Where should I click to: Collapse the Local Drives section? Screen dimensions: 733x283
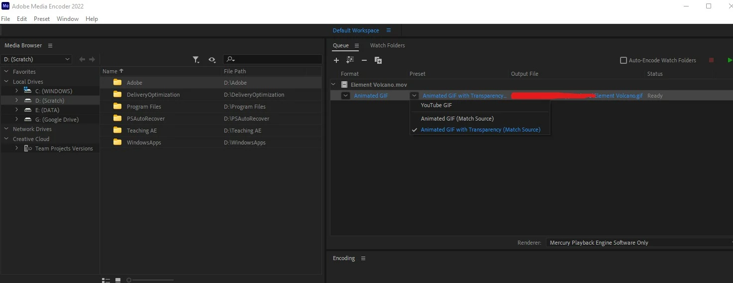(x=6, y=82)
